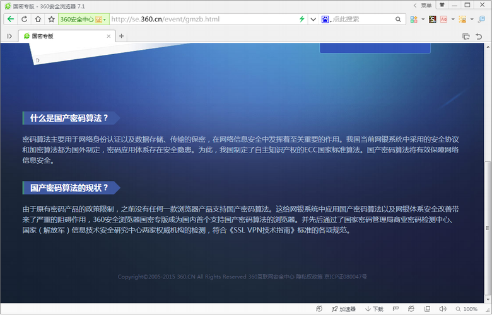Open the Baidu search engine selector dropdown
The width and height of the screenshot is (492, 315).
click(326, 20)
